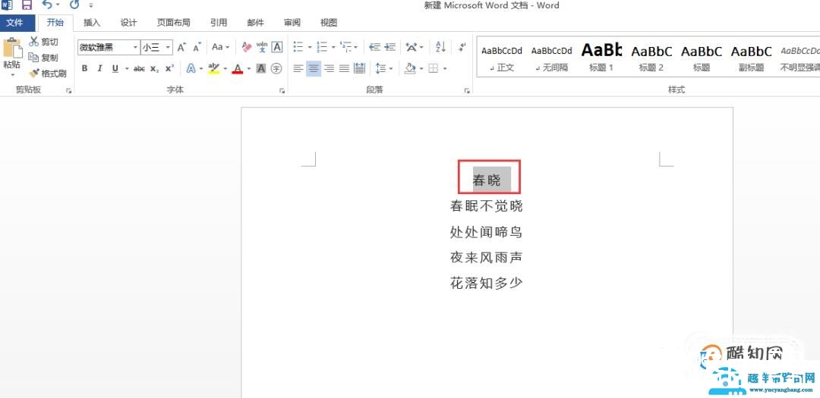Expand underline style dropdown arrow
This screenshot has width=820, height=398.
click(127, 68)
